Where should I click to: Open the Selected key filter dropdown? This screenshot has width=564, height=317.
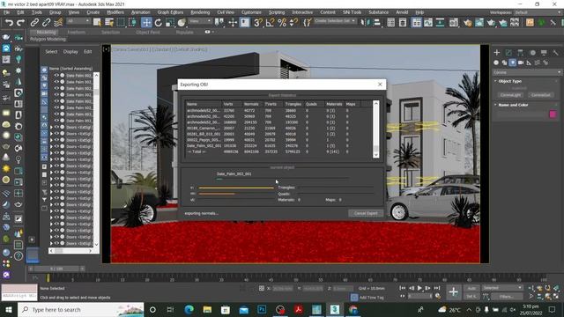(502, 288)
